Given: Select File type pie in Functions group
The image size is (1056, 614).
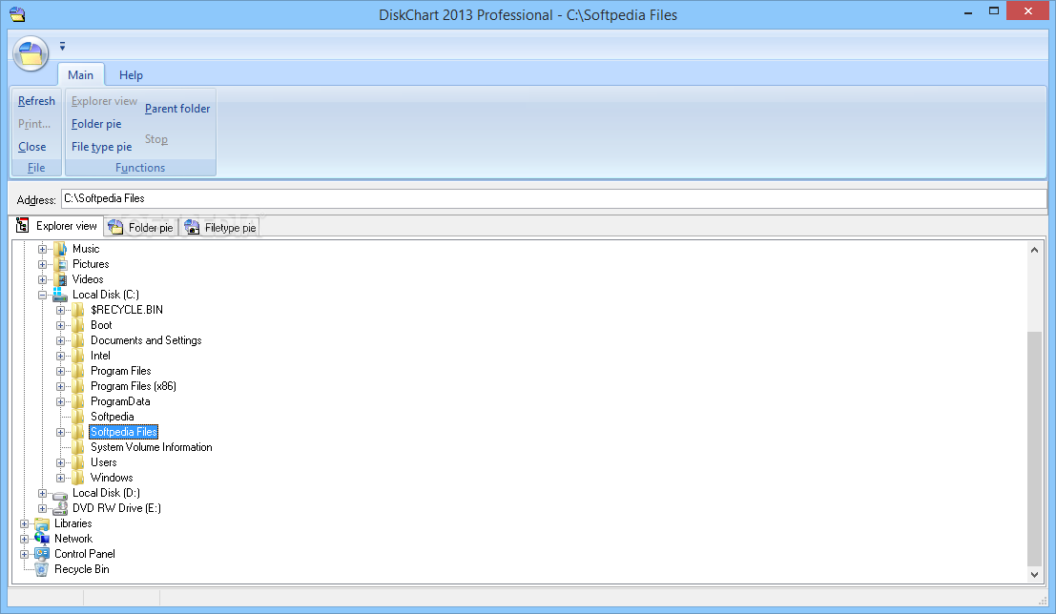Looking at the screenshot, I should click(102, 147).
